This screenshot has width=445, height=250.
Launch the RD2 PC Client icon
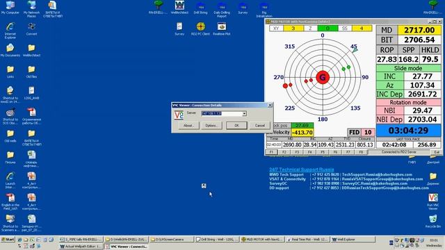[x=200, y=29]
